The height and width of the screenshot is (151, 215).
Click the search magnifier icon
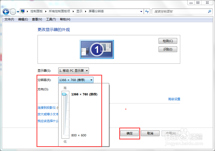[209, 11]
